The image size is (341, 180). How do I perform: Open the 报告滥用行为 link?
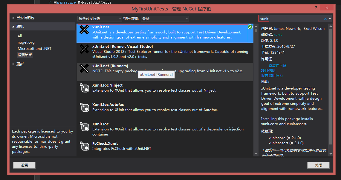pyautogui.click(x=272, y=76)
